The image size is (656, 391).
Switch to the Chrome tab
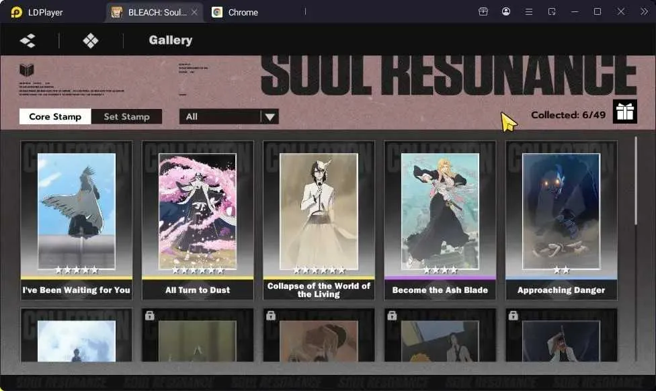[235, 12]
